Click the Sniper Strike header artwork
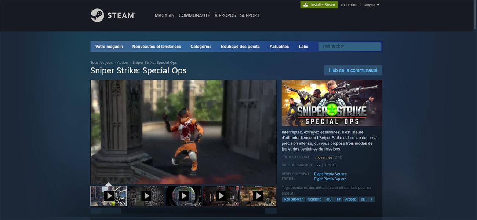The image size is (477, 220). click(x=332, y=103)
